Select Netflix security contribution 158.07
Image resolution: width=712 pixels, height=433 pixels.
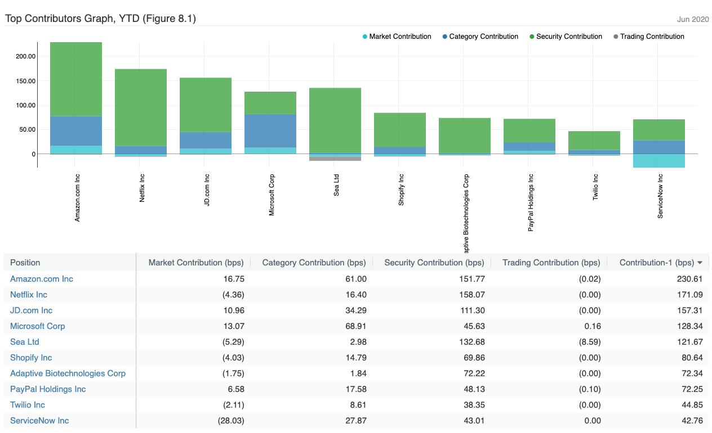(x=471, y=295)
